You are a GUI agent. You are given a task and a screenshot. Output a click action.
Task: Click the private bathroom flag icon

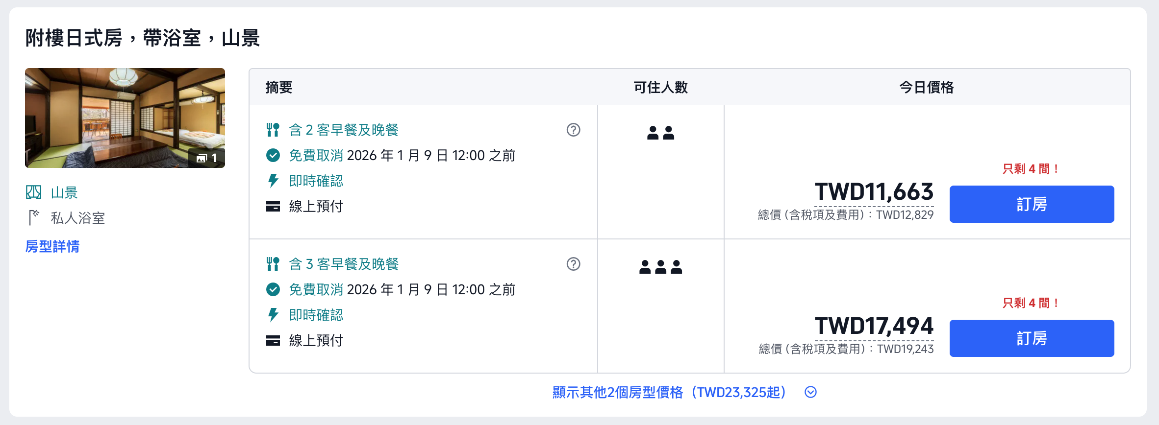[33, 218]
